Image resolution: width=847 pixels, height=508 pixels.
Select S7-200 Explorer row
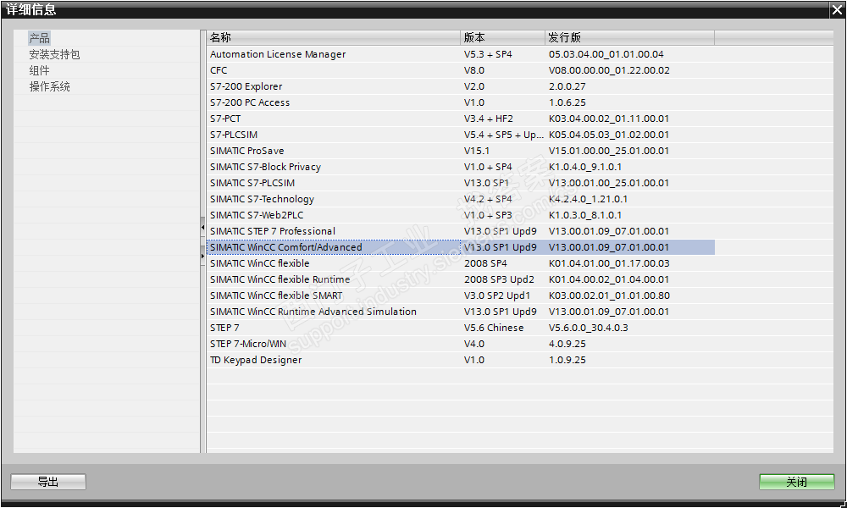click(x=461, y=86)
